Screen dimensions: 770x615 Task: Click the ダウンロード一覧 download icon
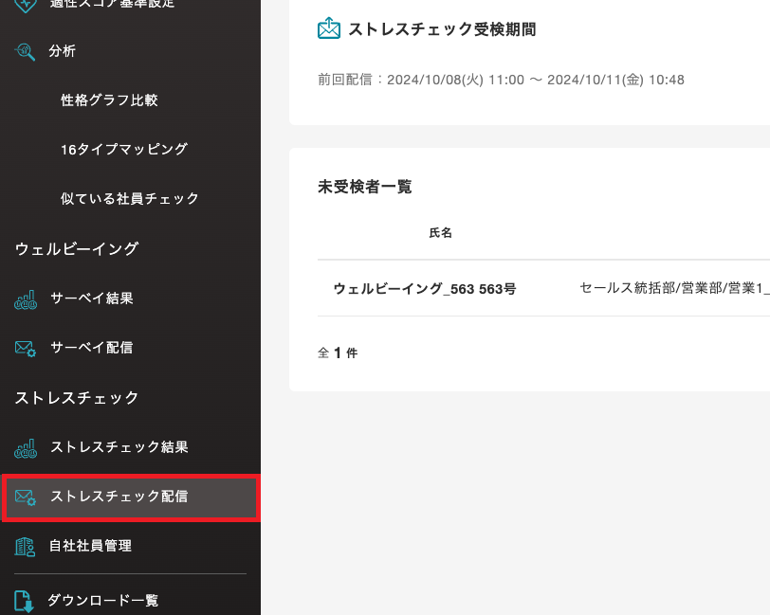click(22, 600)
